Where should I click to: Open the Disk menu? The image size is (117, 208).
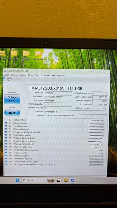(x=37, y=75)
